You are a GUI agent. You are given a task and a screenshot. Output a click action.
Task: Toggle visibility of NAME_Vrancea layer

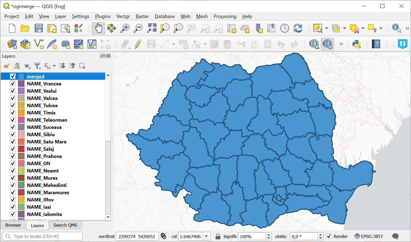click(x=13, y=84)
